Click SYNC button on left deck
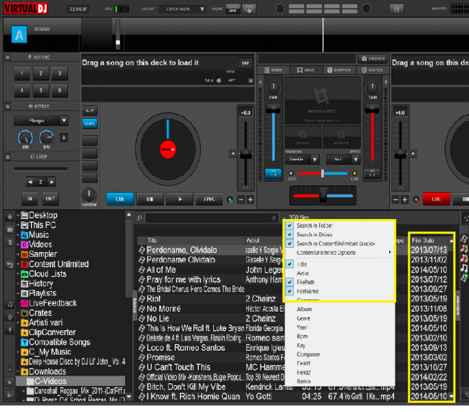Viewport: 469px width, 412px height. pyautogui.click(x=209, y=199)
